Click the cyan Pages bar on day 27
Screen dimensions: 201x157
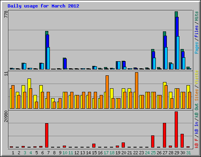pos(166,58)
